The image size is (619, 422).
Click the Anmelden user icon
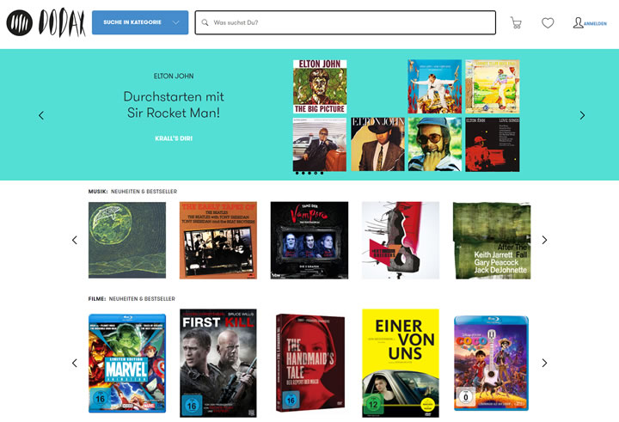point(579,22)
